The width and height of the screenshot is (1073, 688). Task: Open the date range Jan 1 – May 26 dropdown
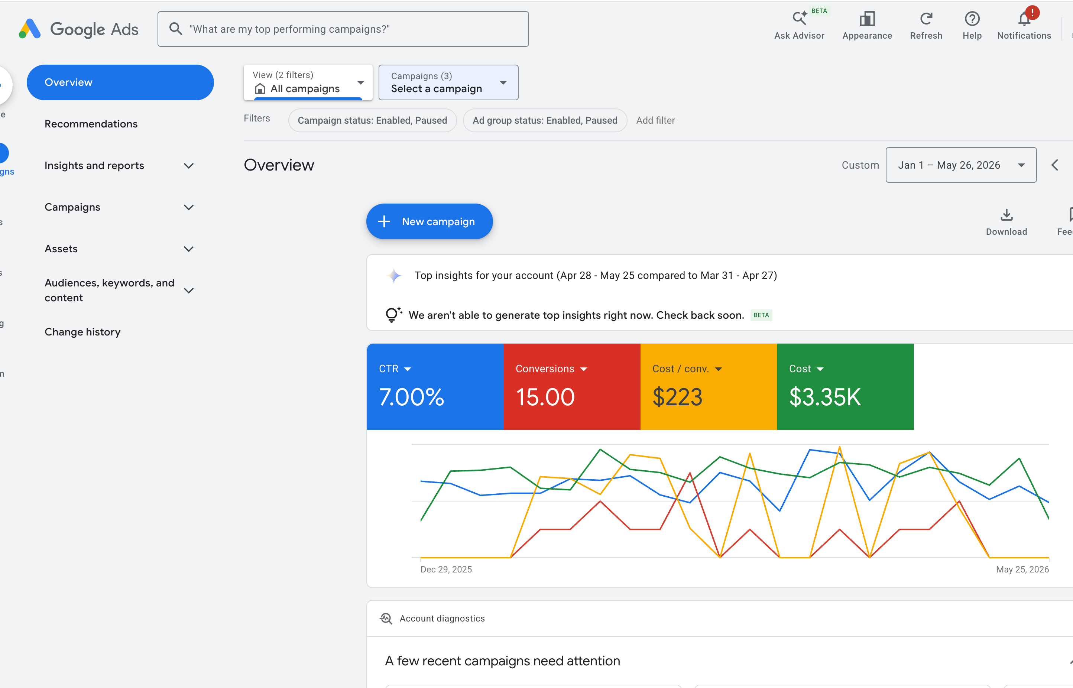tap(961, 165)
